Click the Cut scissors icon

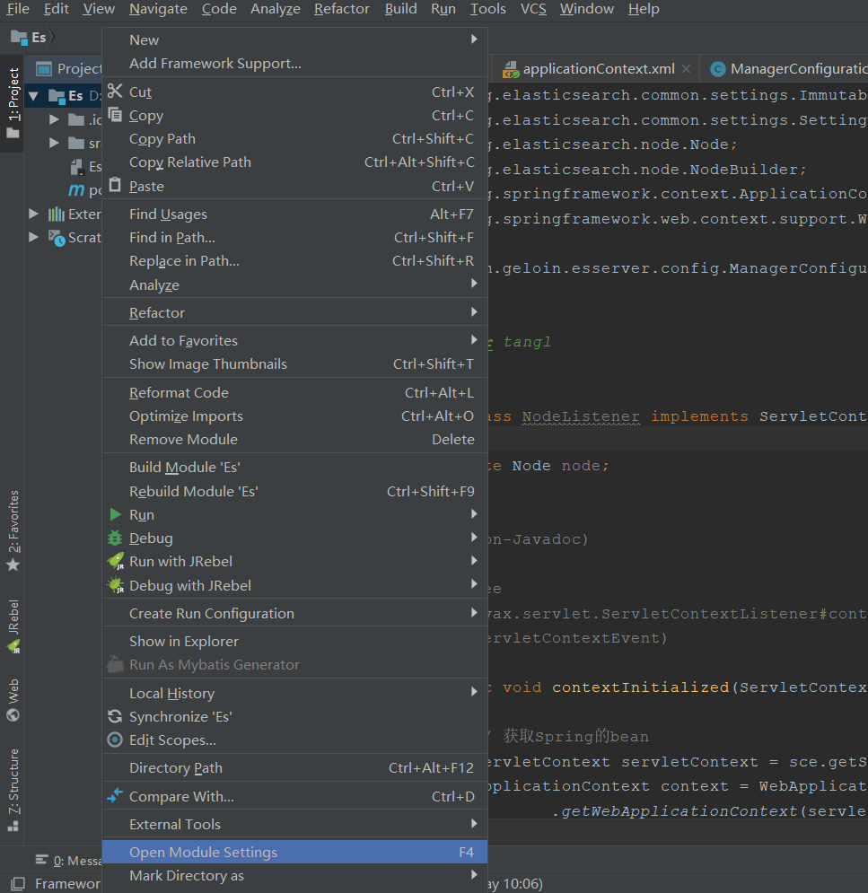(115, 92)
